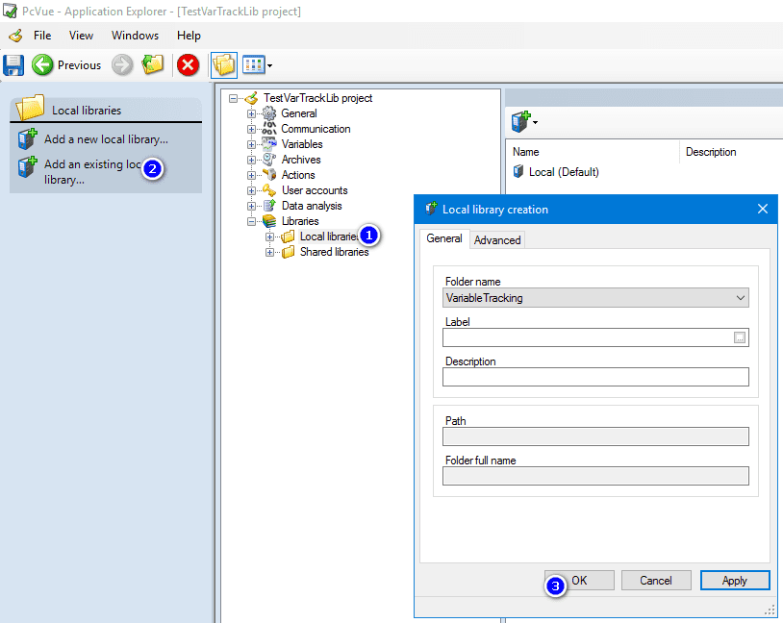This screenshot has width=783, height=623.
Task: Toggle the folder tree view toolbar icon
Action: [x=224, y=65]
